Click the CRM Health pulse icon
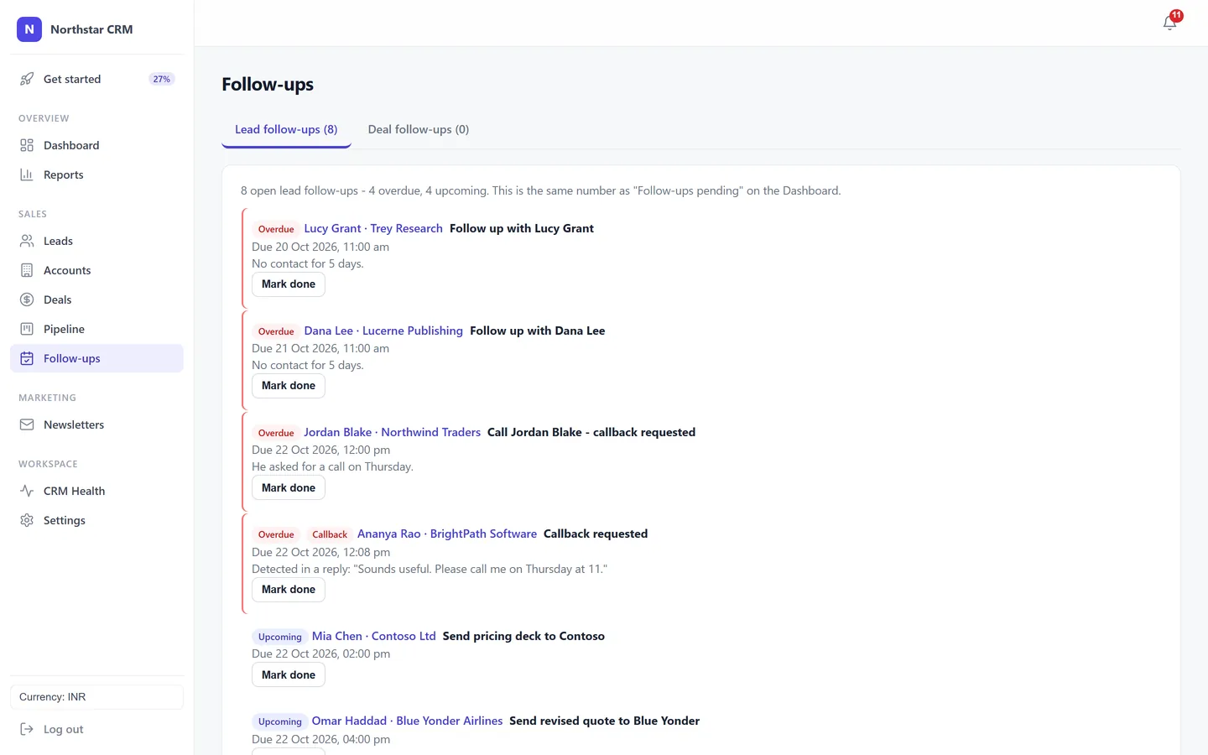 (27, 491)
